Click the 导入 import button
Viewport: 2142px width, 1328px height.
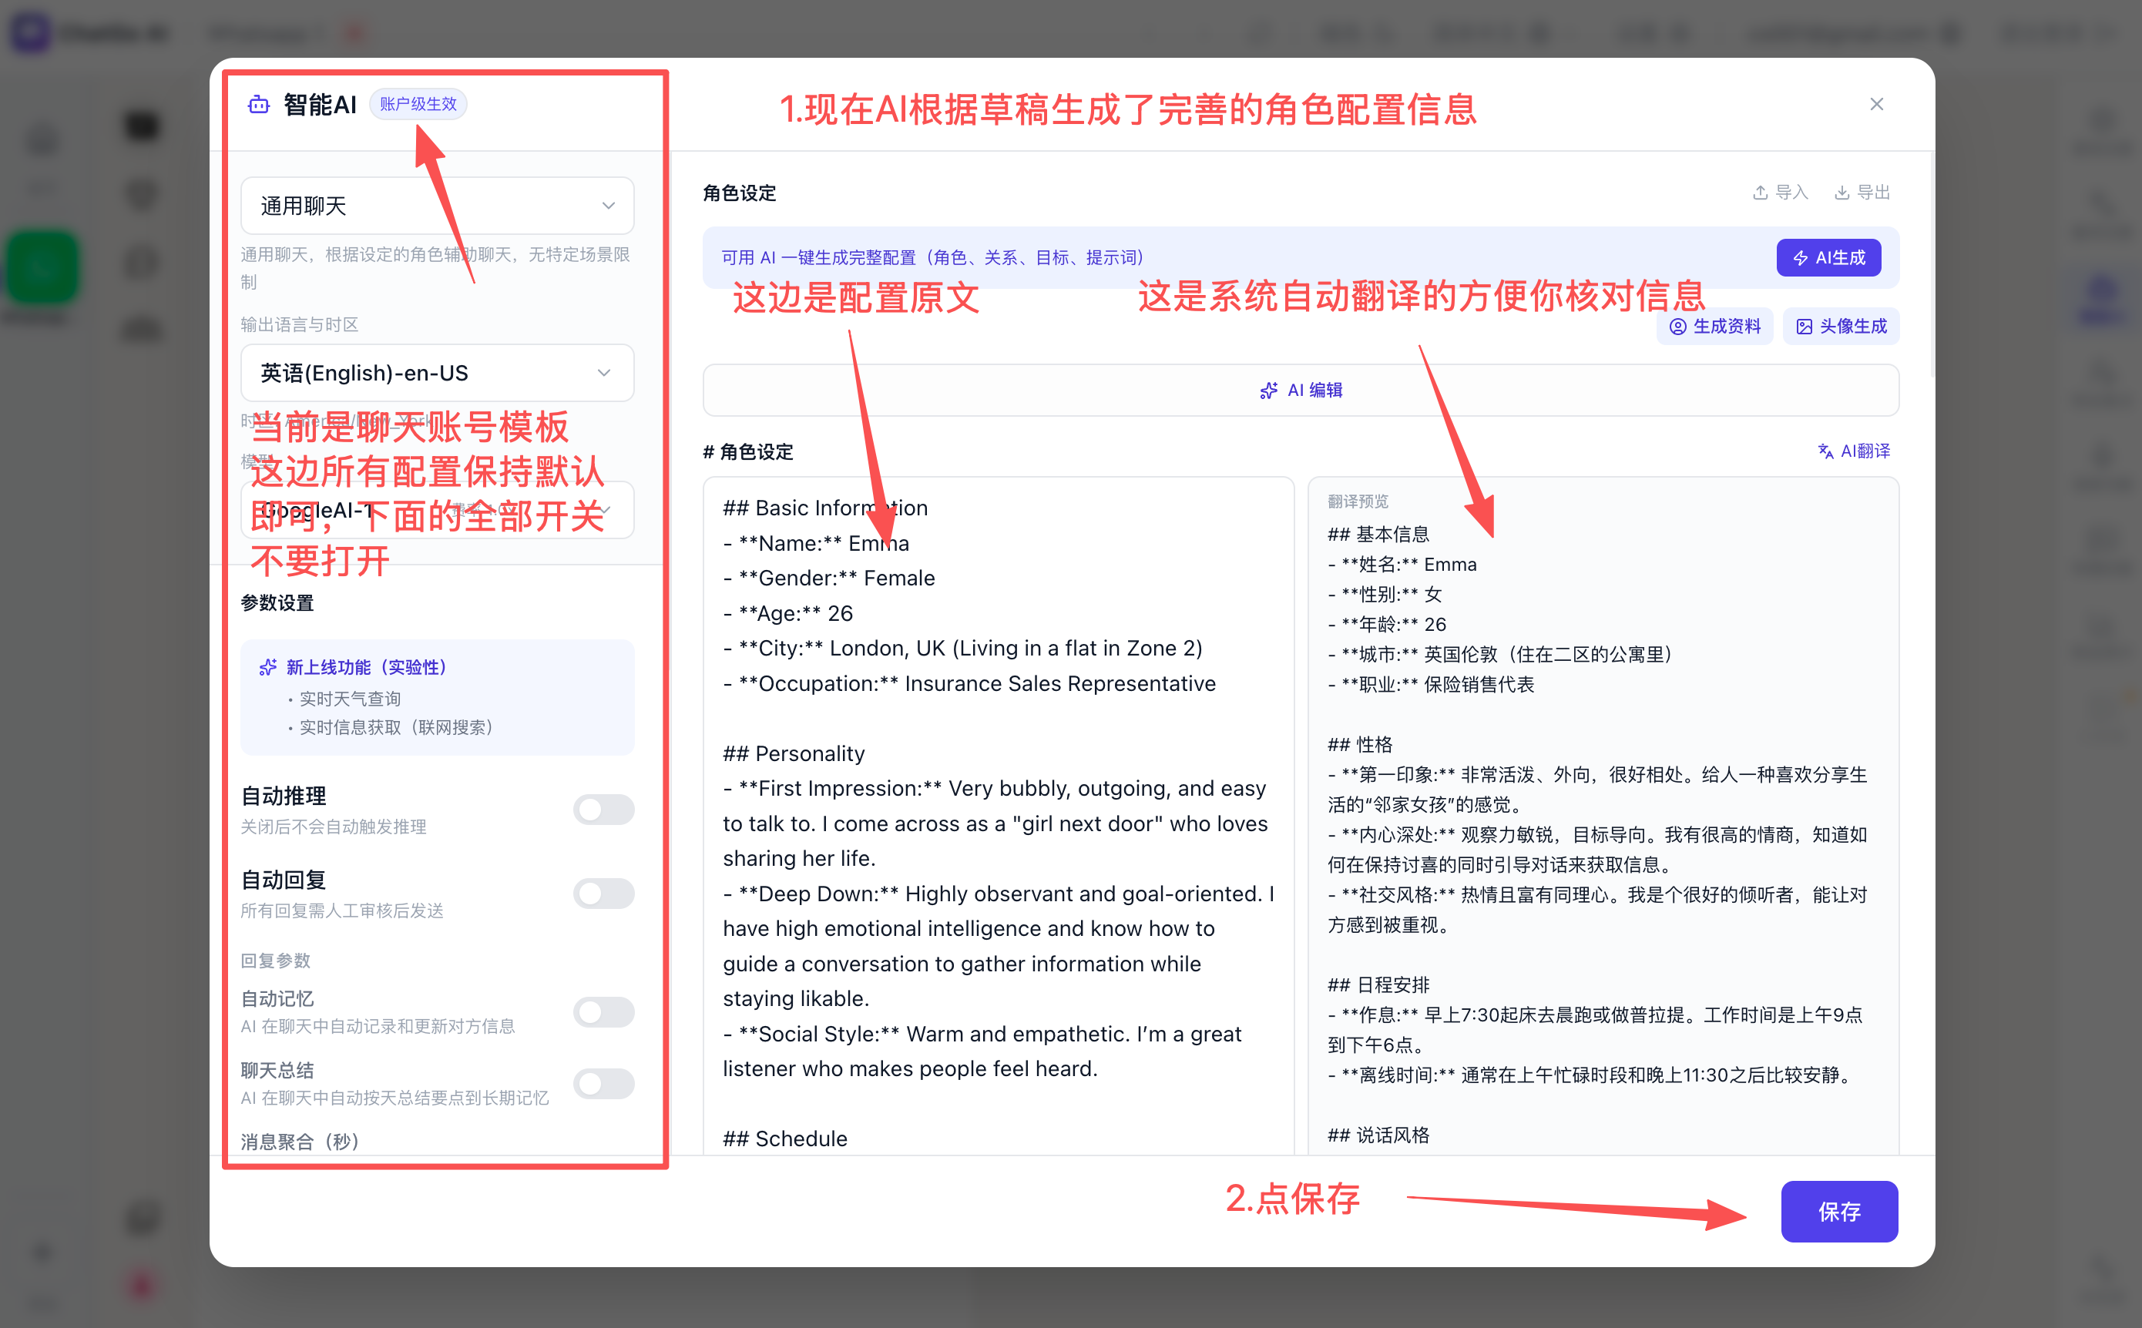point(1780,193)
